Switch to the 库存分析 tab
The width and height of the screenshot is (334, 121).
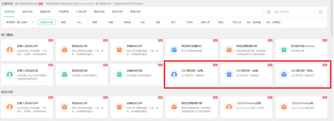(x=118, y=12)
